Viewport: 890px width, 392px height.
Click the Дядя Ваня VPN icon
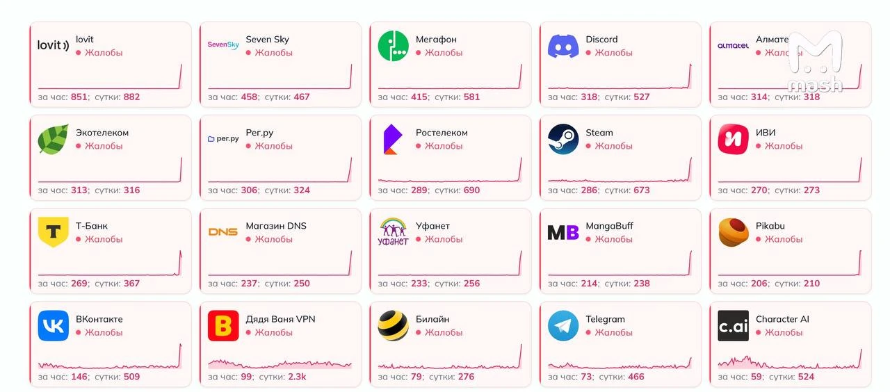[223, 325]
